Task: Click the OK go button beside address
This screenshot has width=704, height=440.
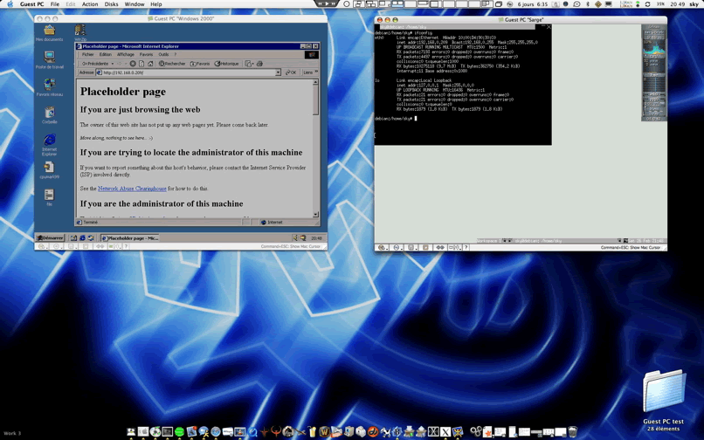Action: tap(291, 73)
